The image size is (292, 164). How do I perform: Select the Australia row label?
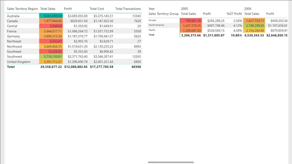click(13, 16)
